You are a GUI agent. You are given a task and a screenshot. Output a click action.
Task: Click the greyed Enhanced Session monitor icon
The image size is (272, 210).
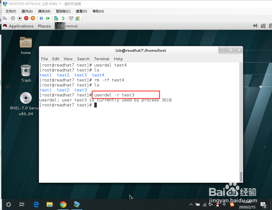(71, 18)
